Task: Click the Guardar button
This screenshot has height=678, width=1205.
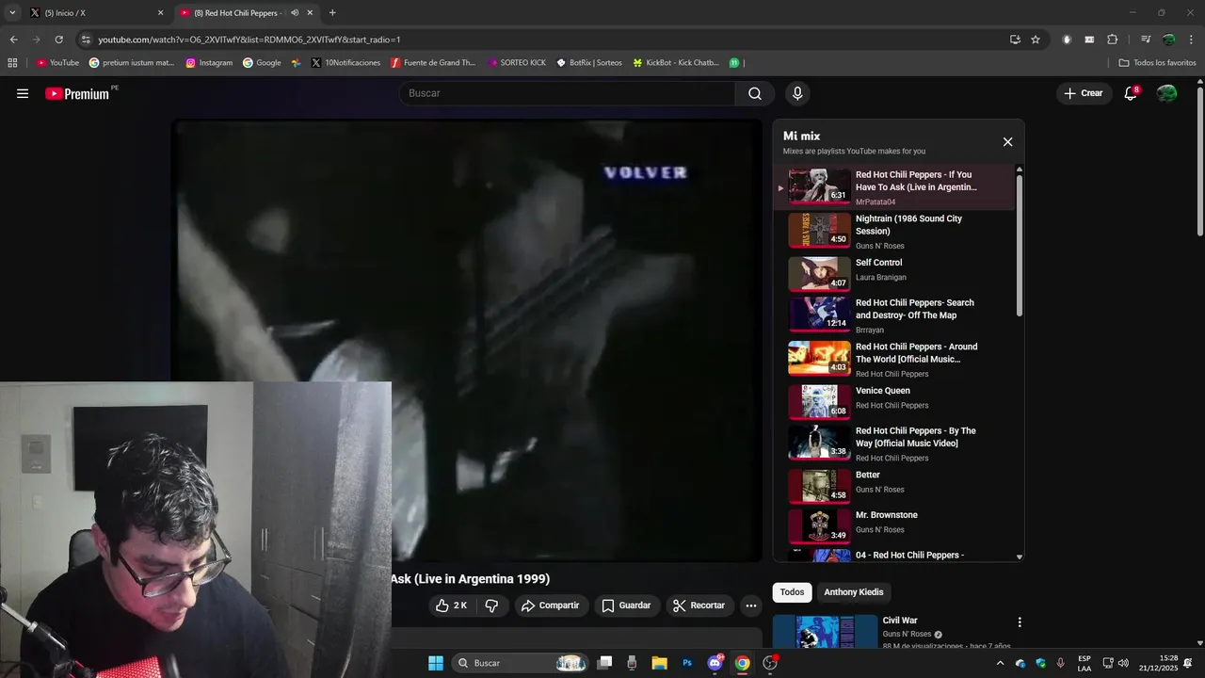Action: pos(626,605)
